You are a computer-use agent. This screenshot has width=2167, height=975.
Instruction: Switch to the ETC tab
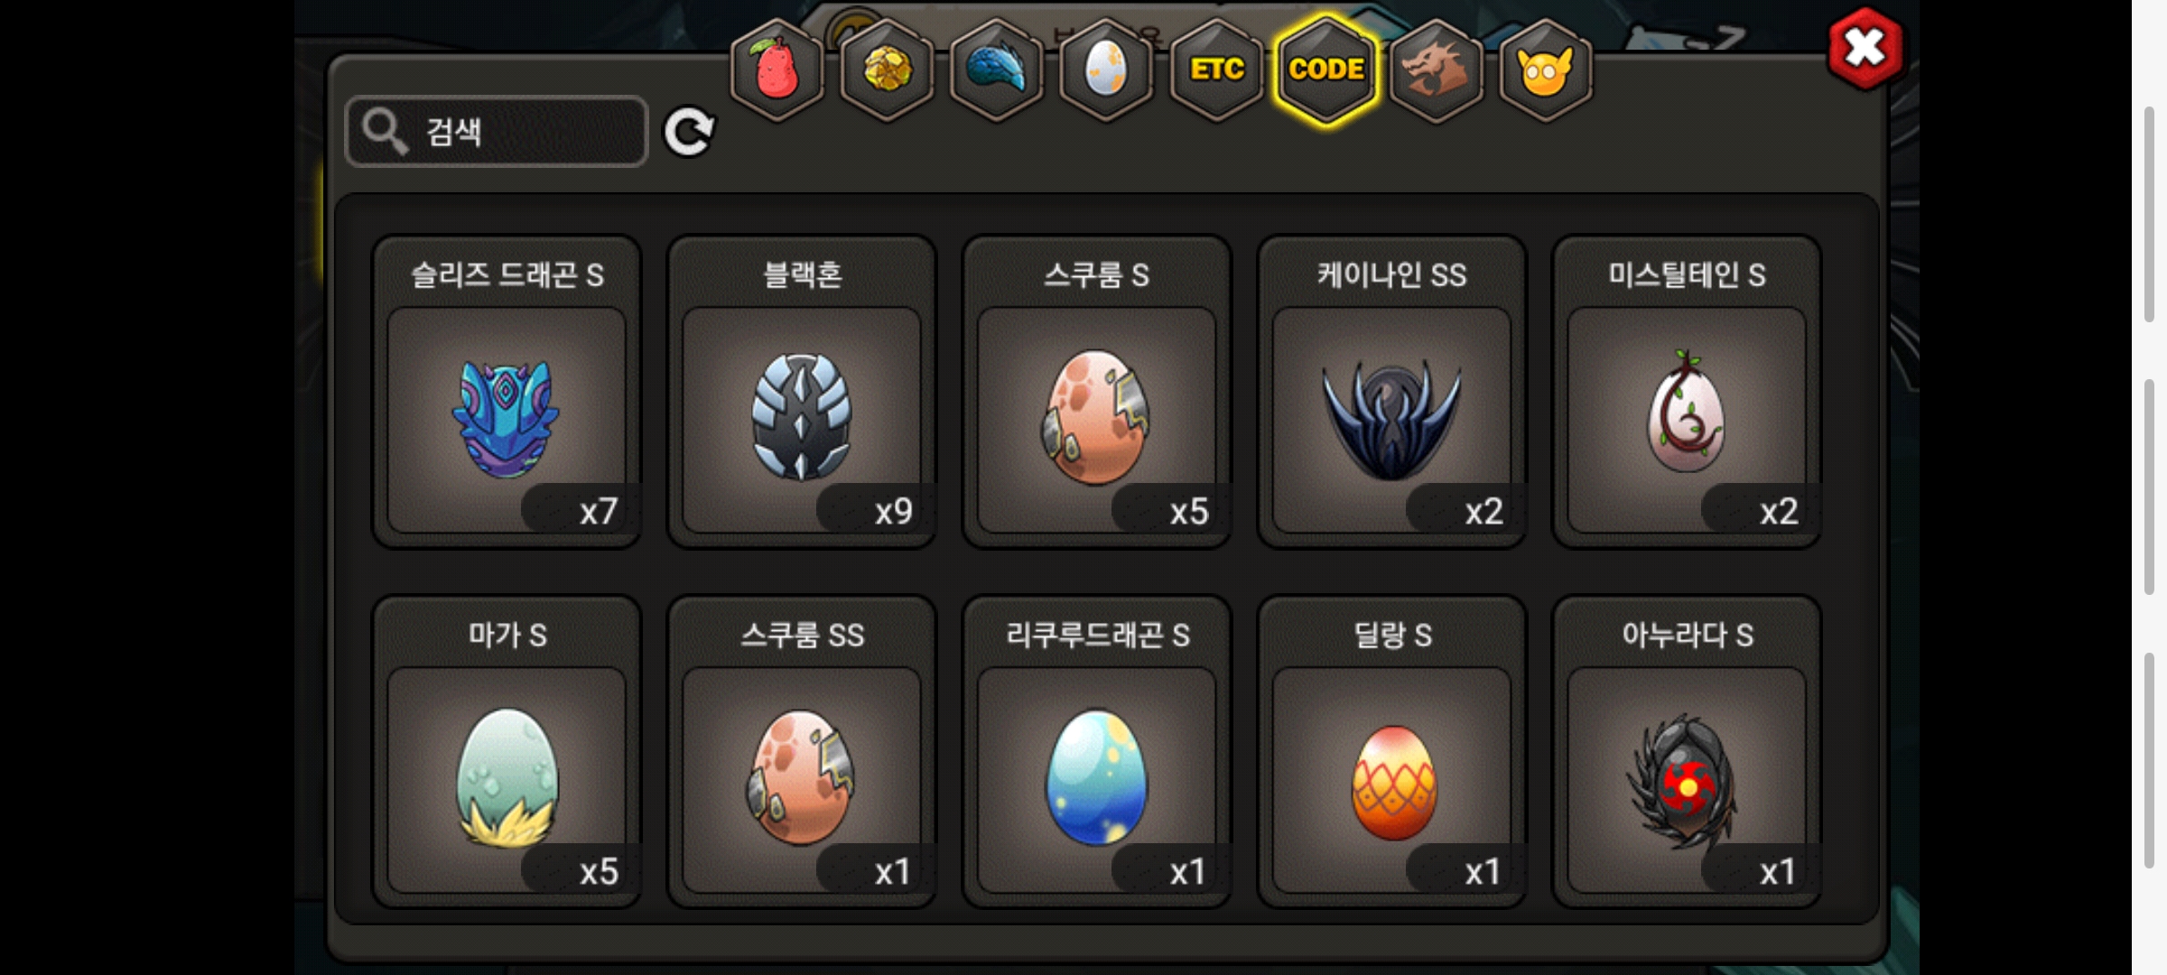click(x=1216, y=70)
